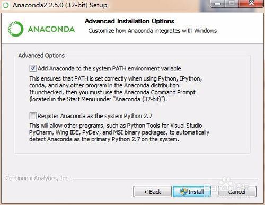Screen dimensions: 265x205
Task: Go back with the < Back button
Action: [152, 192]
